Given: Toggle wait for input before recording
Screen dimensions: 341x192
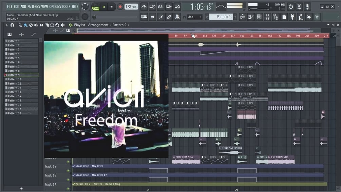Looking at the screenshot, I should coord(152,7).
